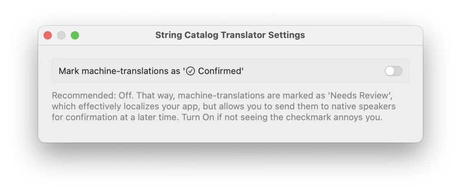Select the 'Mark machine-translations as' label text
Screen dimensions: 461x193
tap(119, 71)
